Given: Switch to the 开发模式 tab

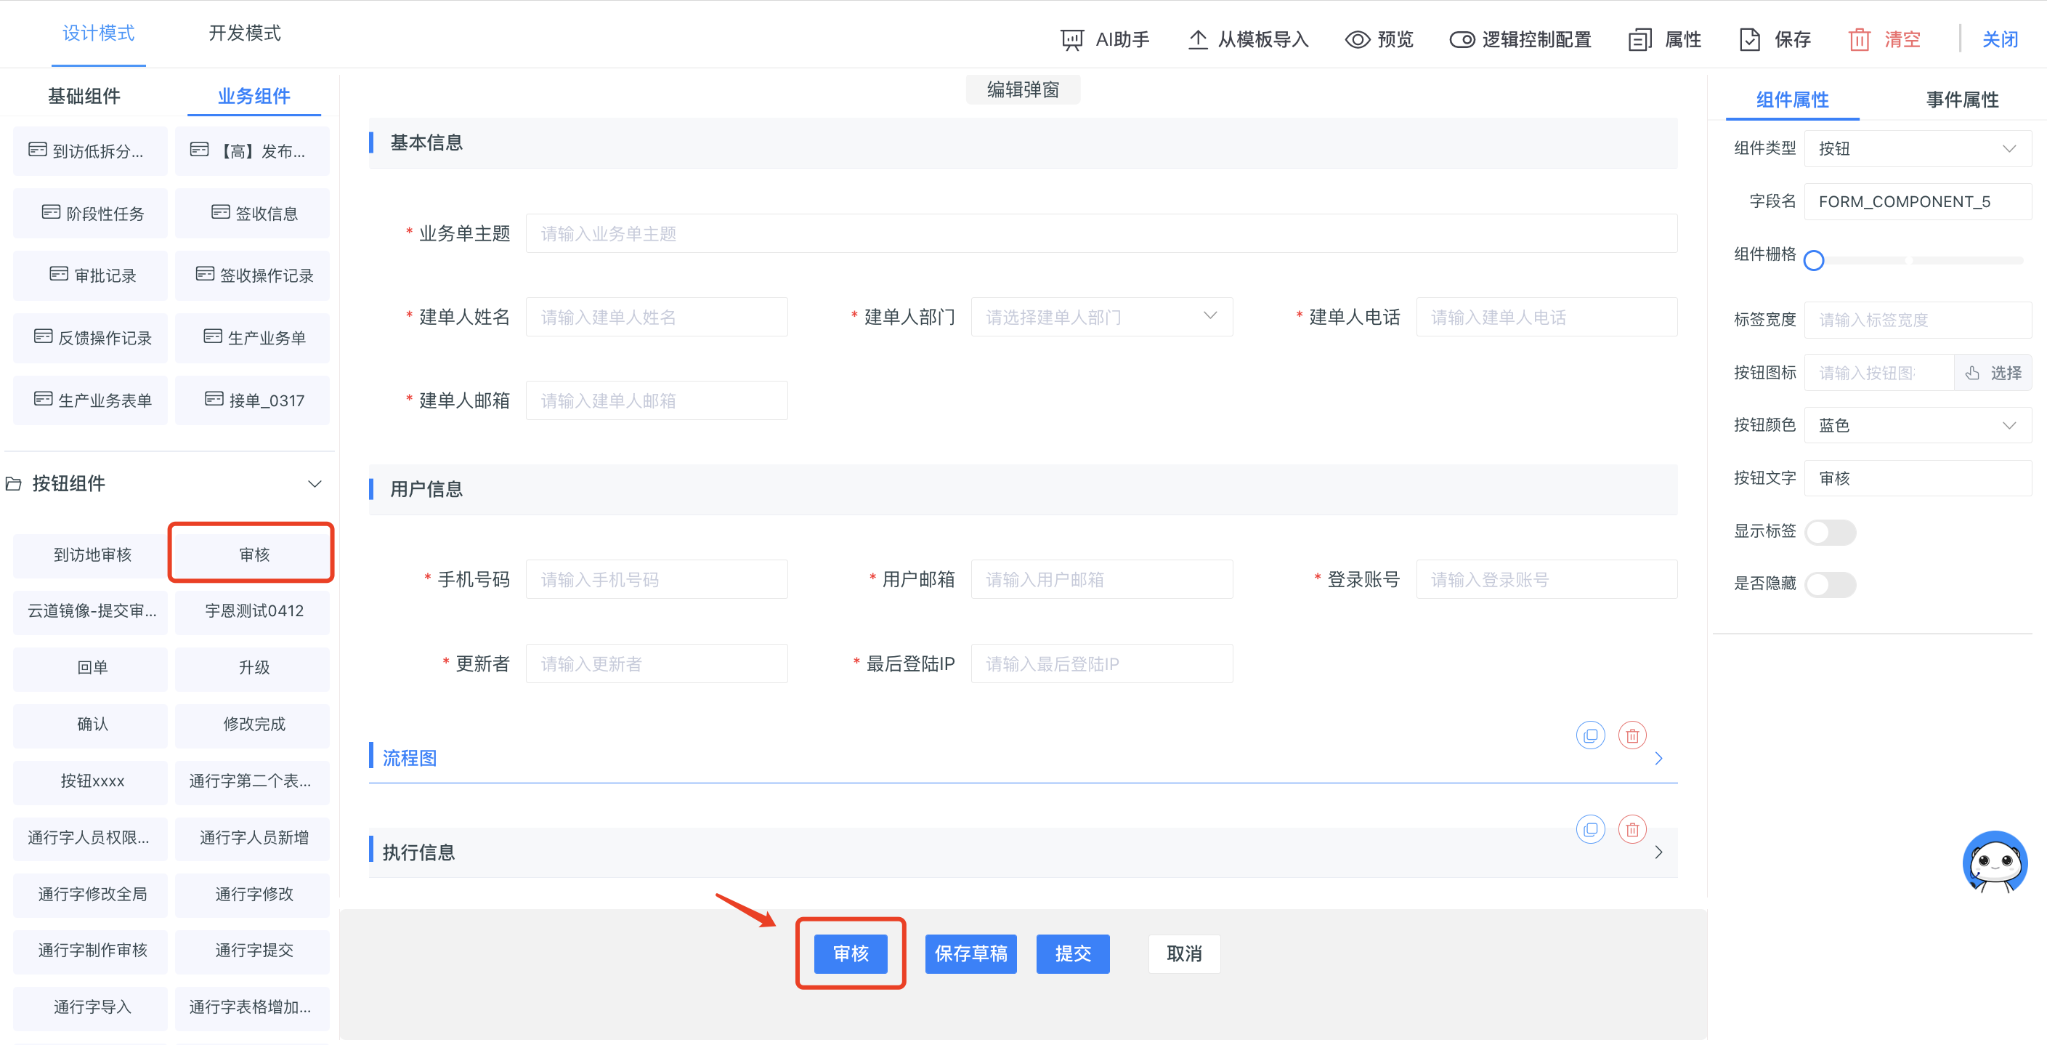Looking at the screenshot, I should coord(244,33).
